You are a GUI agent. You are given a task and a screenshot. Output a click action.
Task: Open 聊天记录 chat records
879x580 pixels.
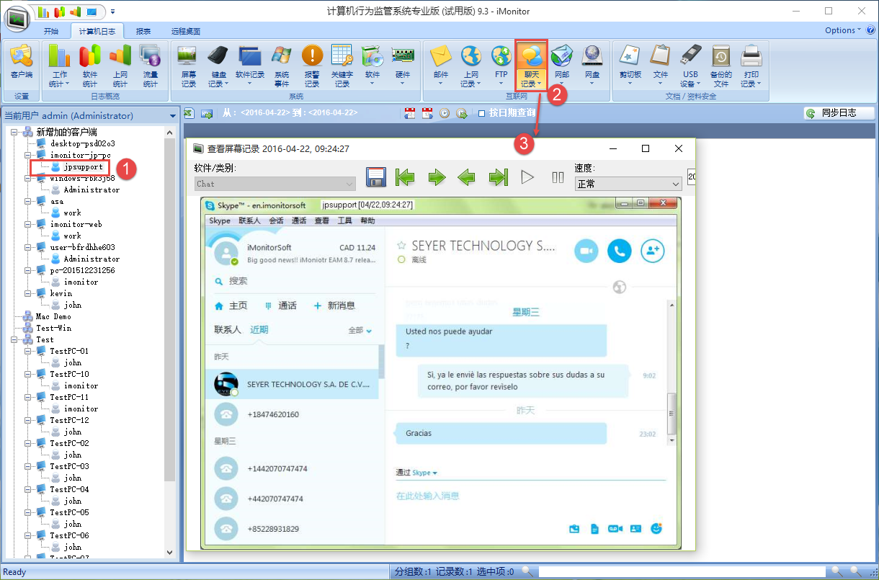(532, 66)
